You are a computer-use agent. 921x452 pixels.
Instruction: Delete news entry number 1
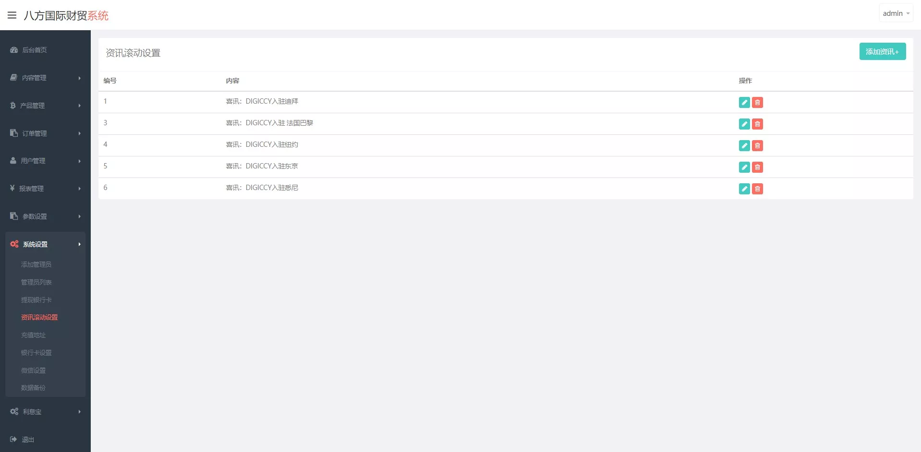tap(757, 102)
